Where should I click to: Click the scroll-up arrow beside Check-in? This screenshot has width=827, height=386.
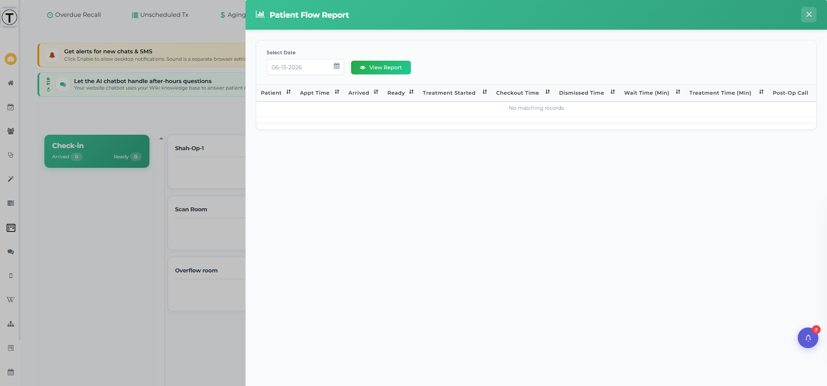(161, 139)
